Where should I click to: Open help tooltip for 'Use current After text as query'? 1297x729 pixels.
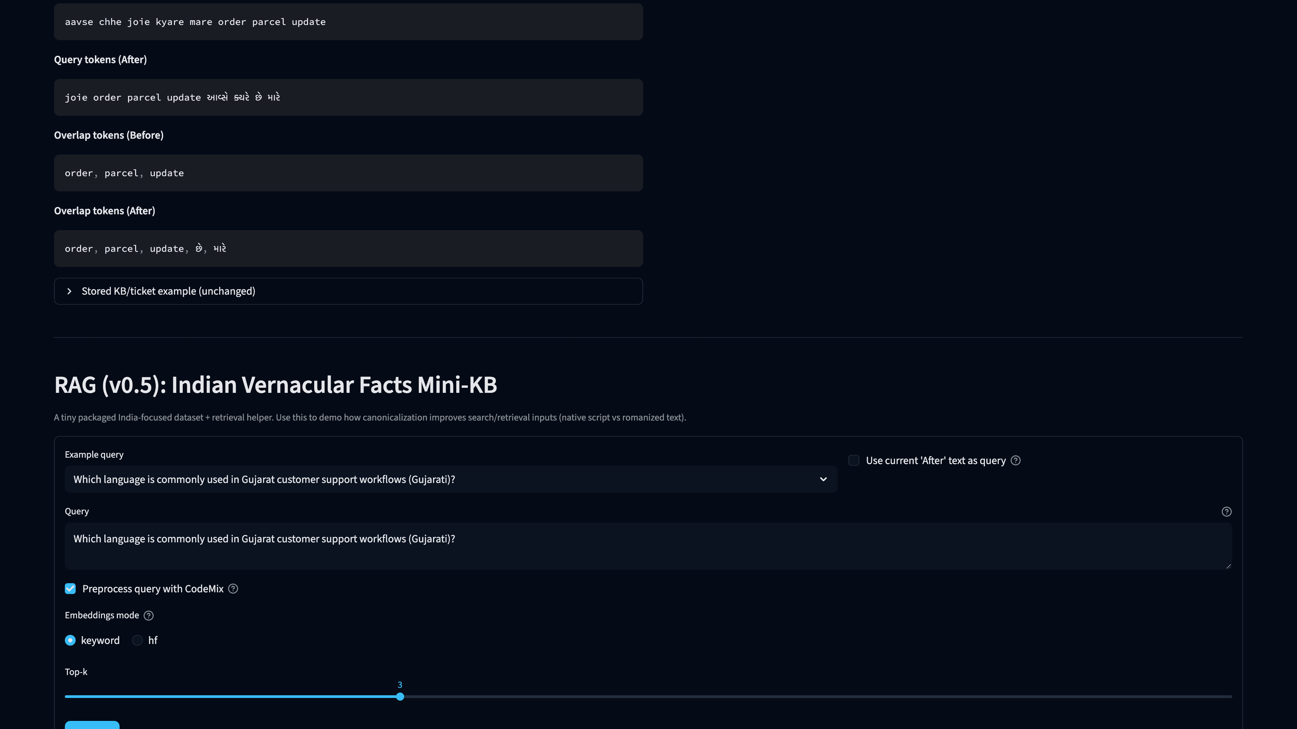tap(1016, 460)
